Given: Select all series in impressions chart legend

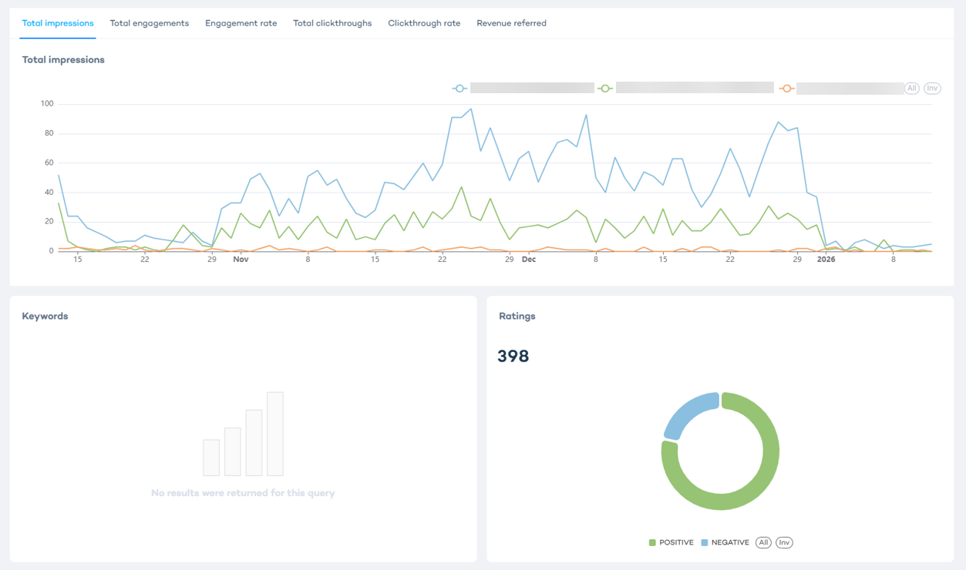Looking at the screenshot, I should click(911, 89).
